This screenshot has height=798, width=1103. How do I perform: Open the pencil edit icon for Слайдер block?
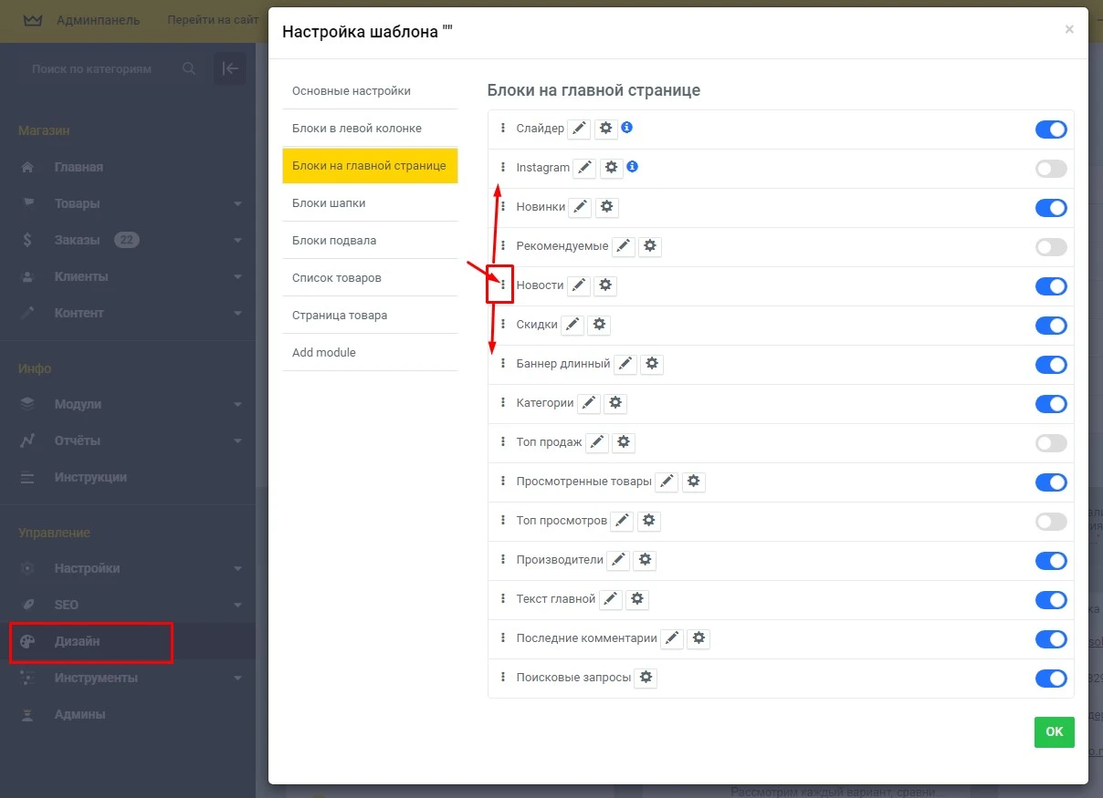click(x=579, y=129)
